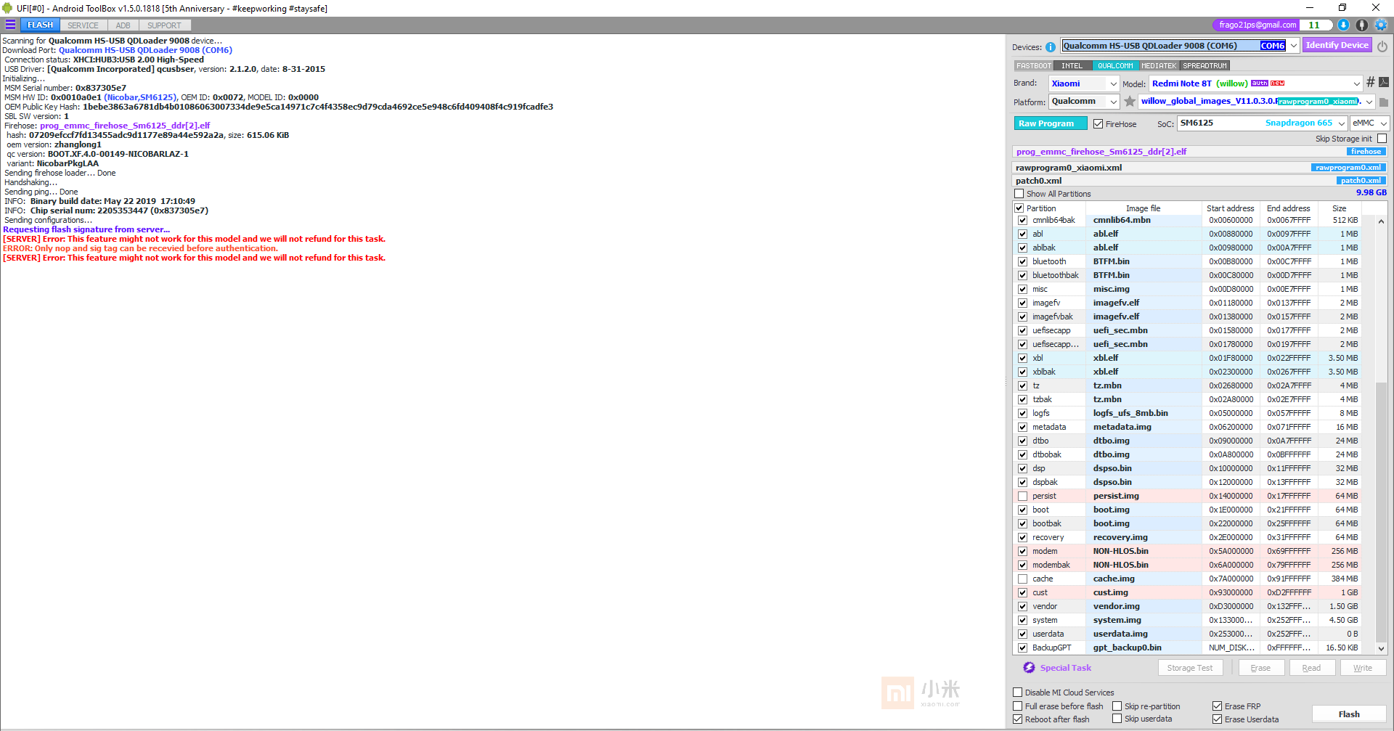Click the blue download update icon
This screenshot has width=1394, height=731.
tap(1344, 25)
